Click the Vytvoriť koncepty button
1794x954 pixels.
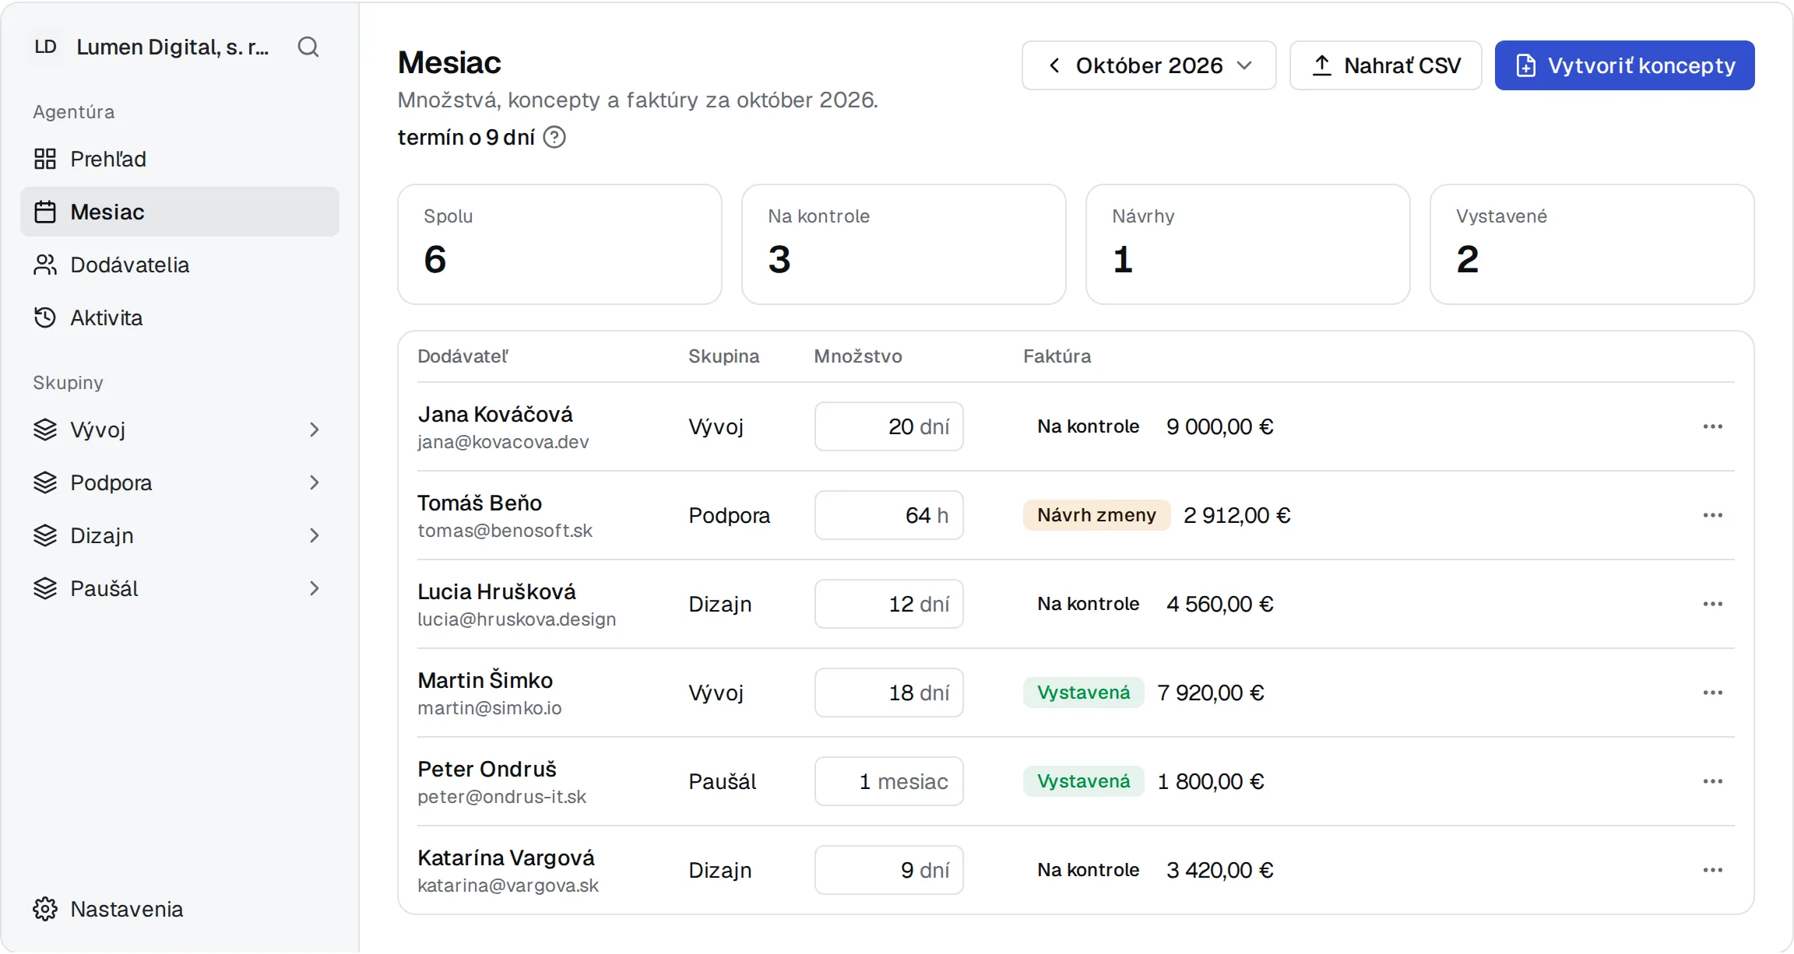click(1624, 65)
